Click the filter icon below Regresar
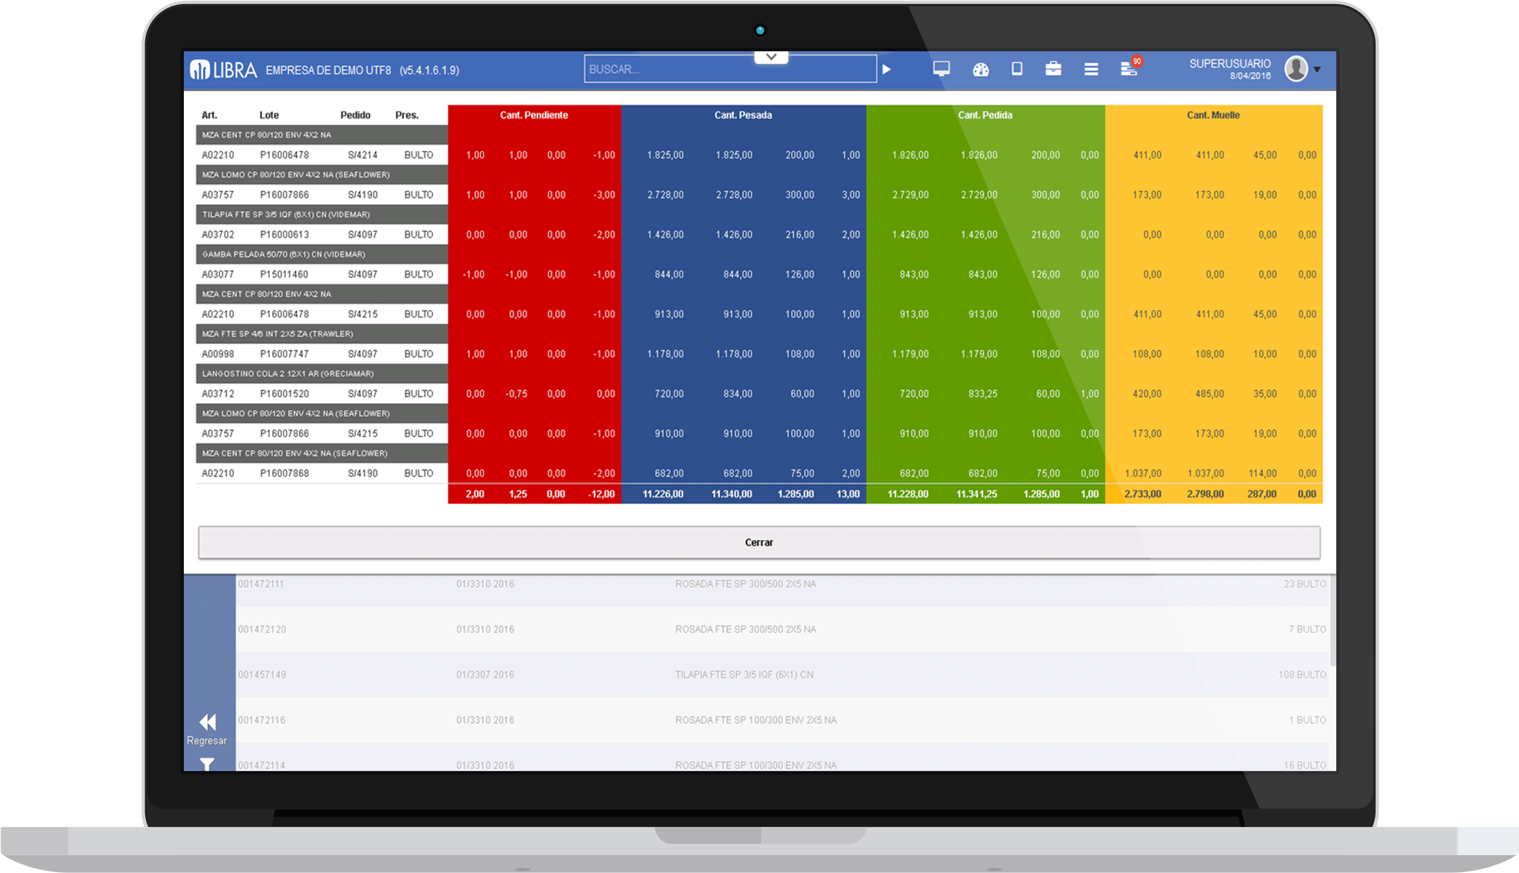This screenshot has height=873, width=1519. [207, 764]
